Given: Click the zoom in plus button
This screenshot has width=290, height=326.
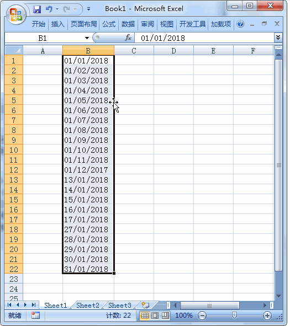Looking at the screenshot, I should coord(267,316).
